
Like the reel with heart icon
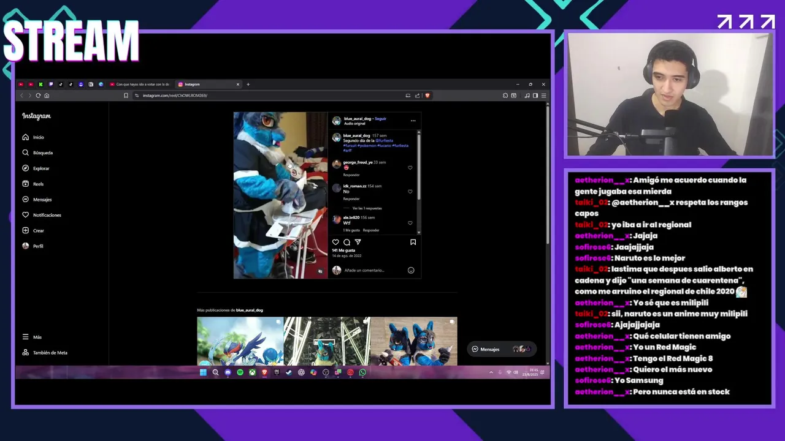tap(335, 242)
